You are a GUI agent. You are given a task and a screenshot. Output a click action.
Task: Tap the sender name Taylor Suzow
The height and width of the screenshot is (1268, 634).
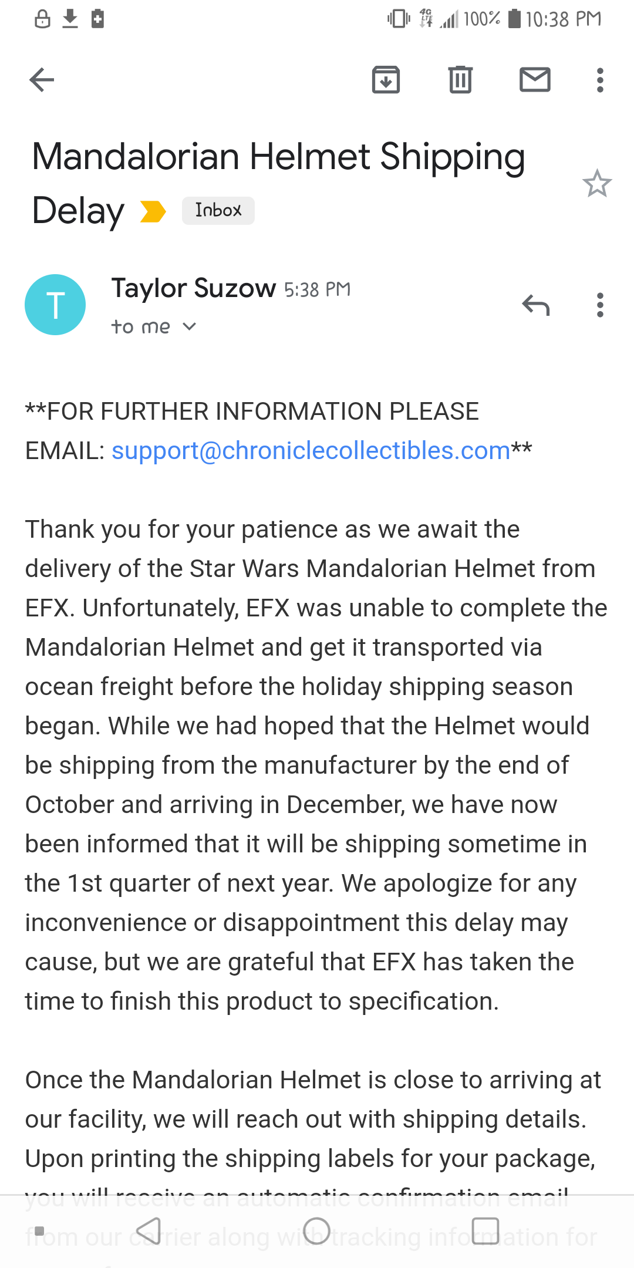pos(194,288)
